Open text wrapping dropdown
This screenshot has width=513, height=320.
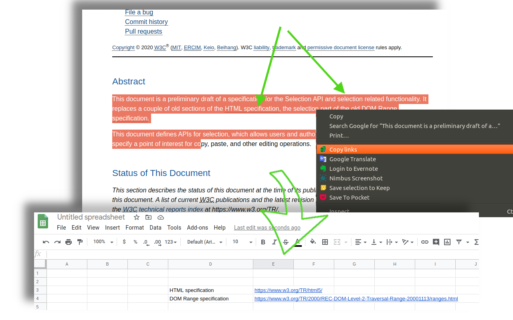click(392, 242)
